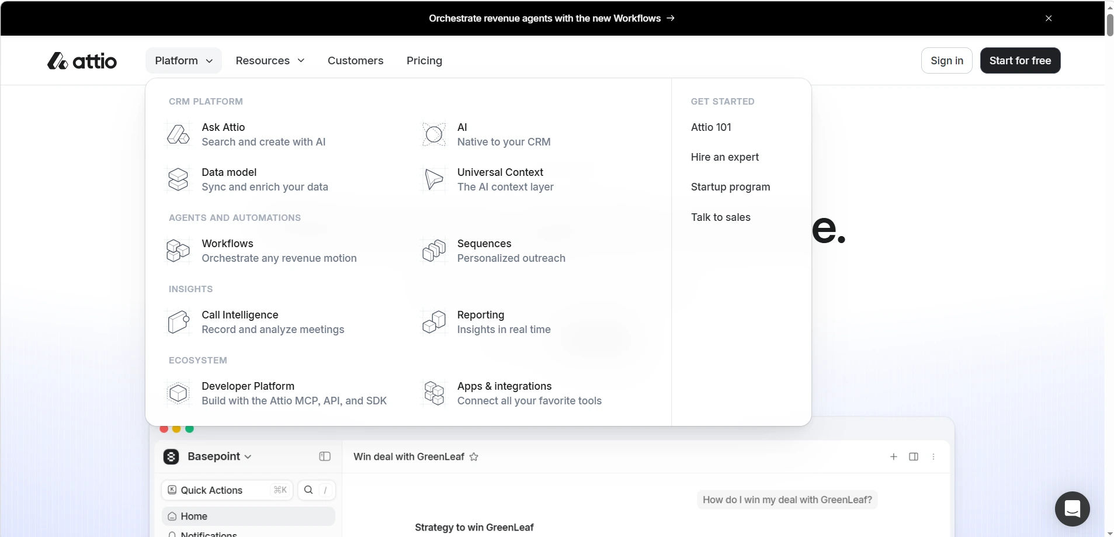Go to the Pricing page
Viewport: 1114px width, 537px height.
[424, 61]
